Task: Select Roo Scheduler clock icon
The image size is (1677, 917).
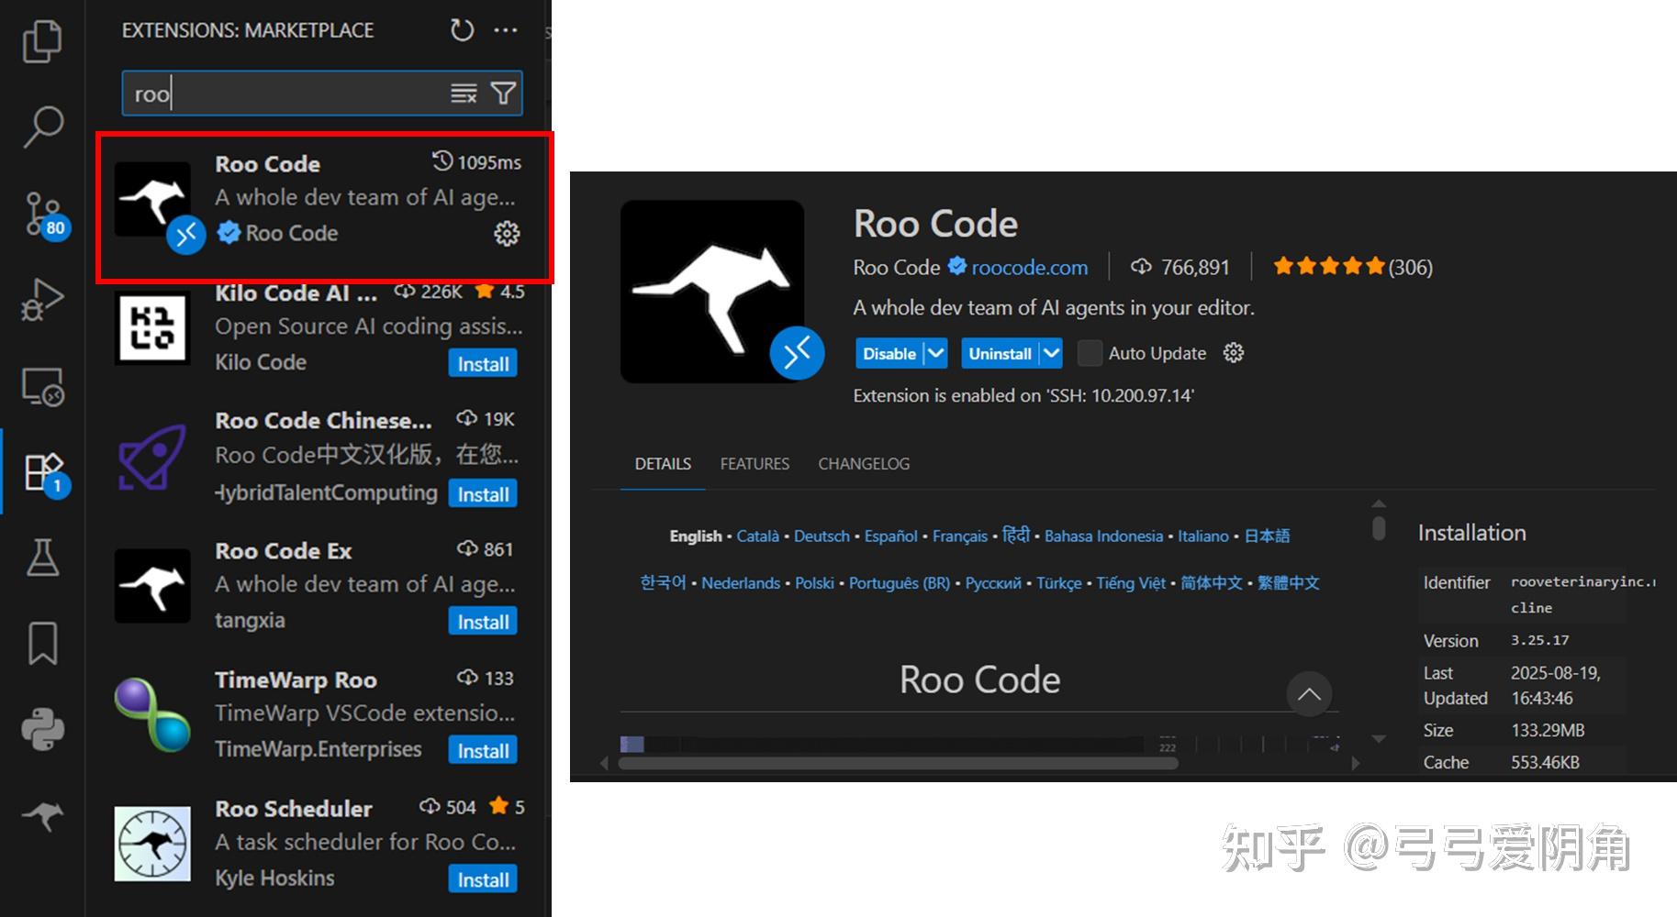Action: 152,844
